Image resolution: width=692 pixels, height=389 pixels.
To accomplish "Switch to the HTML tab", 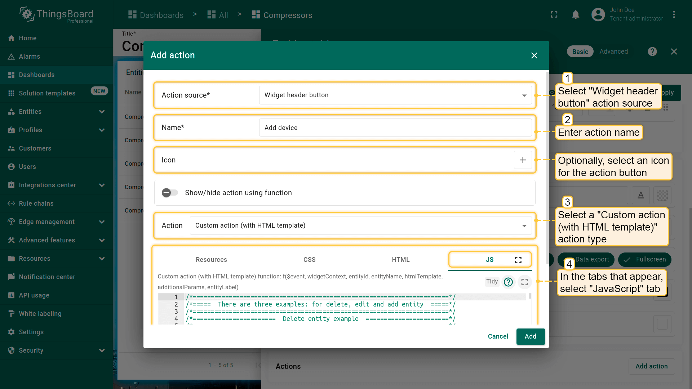I will (x=400, y=260).
